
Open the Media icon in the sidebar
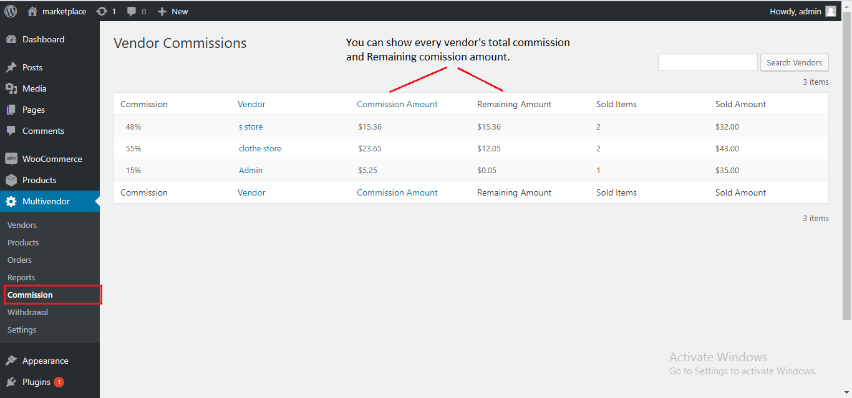pyautogui.click(x=11, y=88)
